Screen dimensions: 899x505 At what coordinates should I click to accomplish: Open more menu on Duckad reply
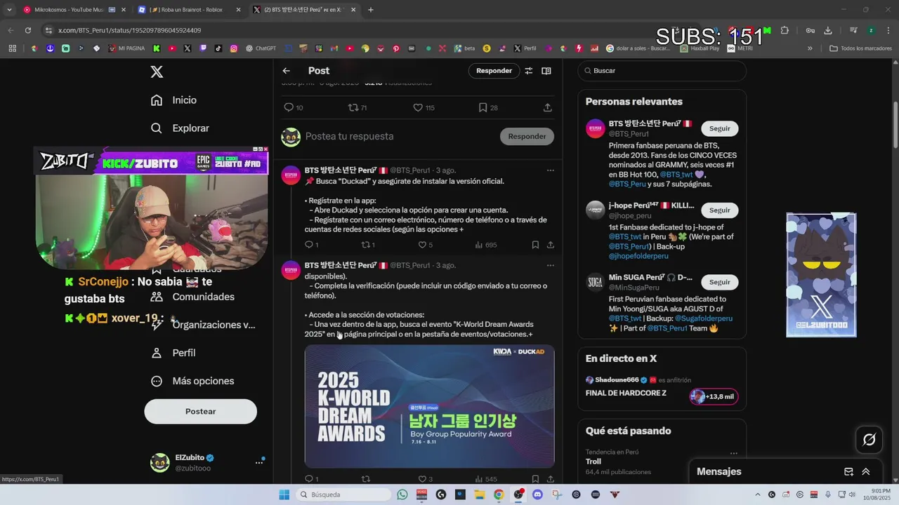coord(550,170)
